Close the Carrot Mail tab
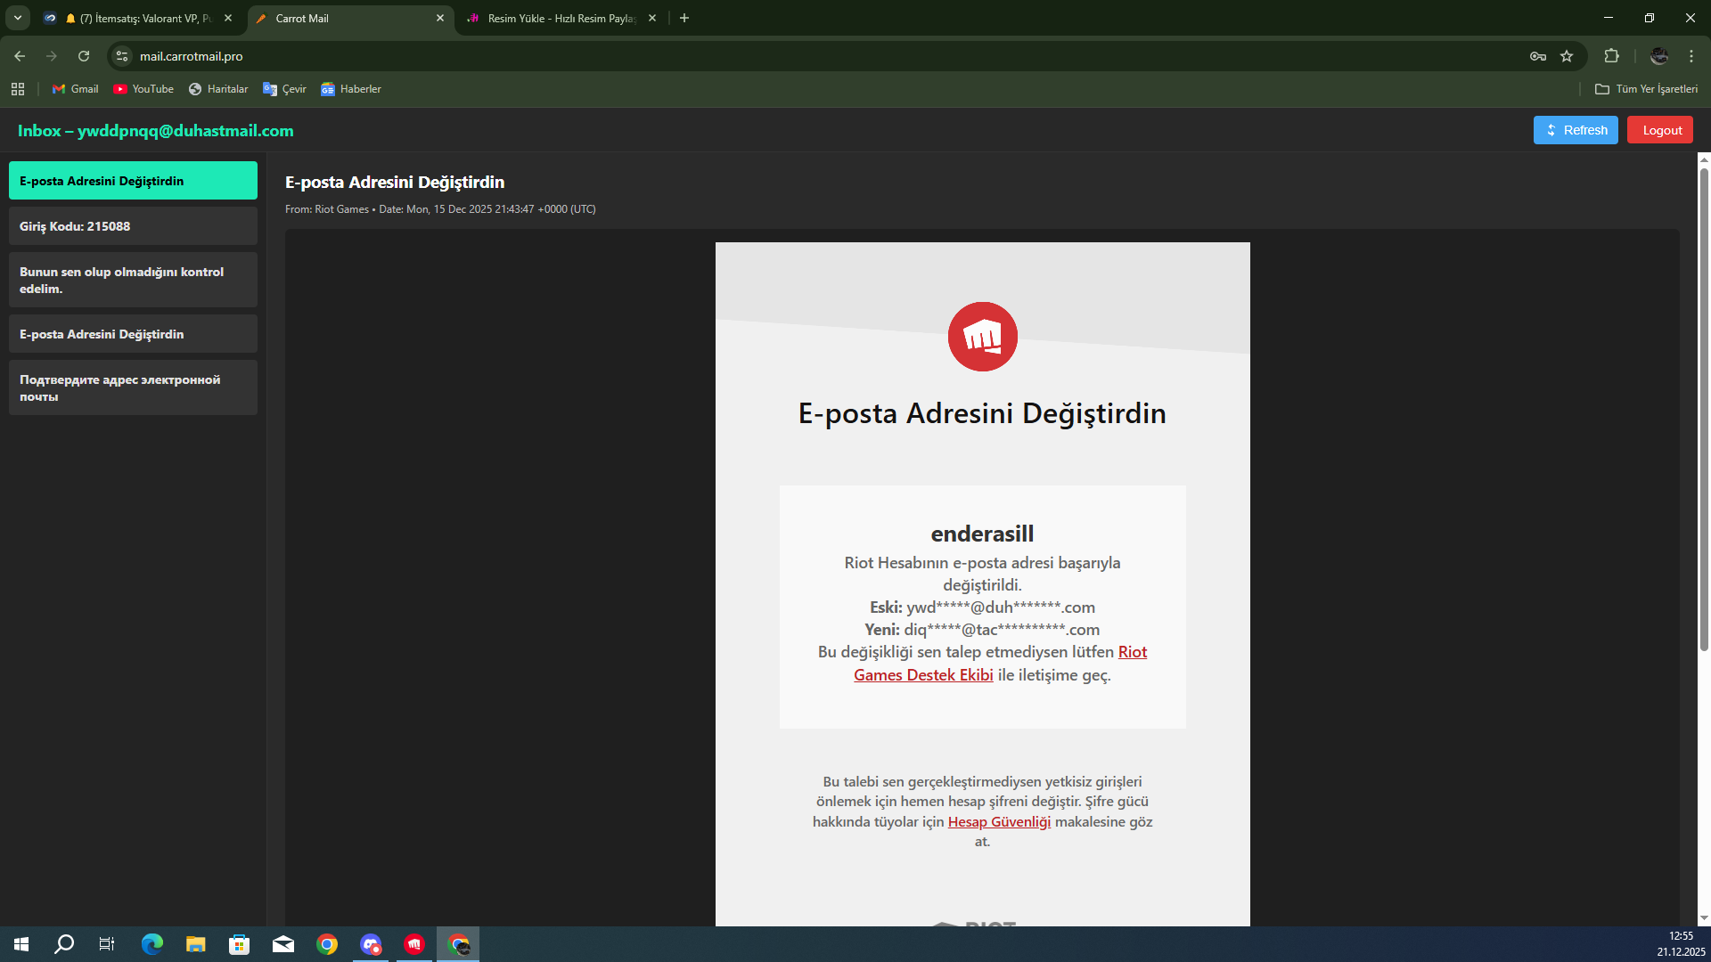1711x962 pixels. click(440, 18)
